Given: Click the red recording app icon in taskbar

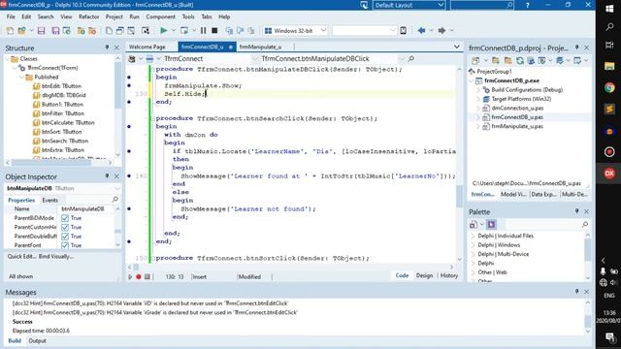Looking at the screenshot, I should (609, 151).
